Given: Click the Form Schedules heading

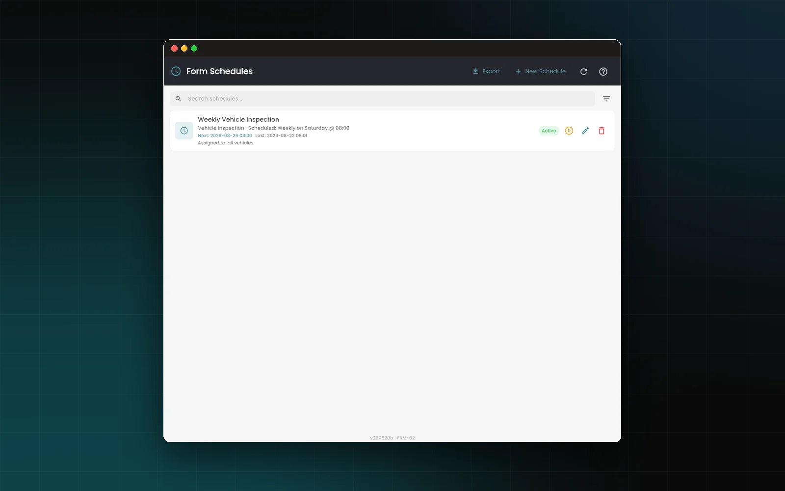Looking at the screenshot, I should pos(219,71).
